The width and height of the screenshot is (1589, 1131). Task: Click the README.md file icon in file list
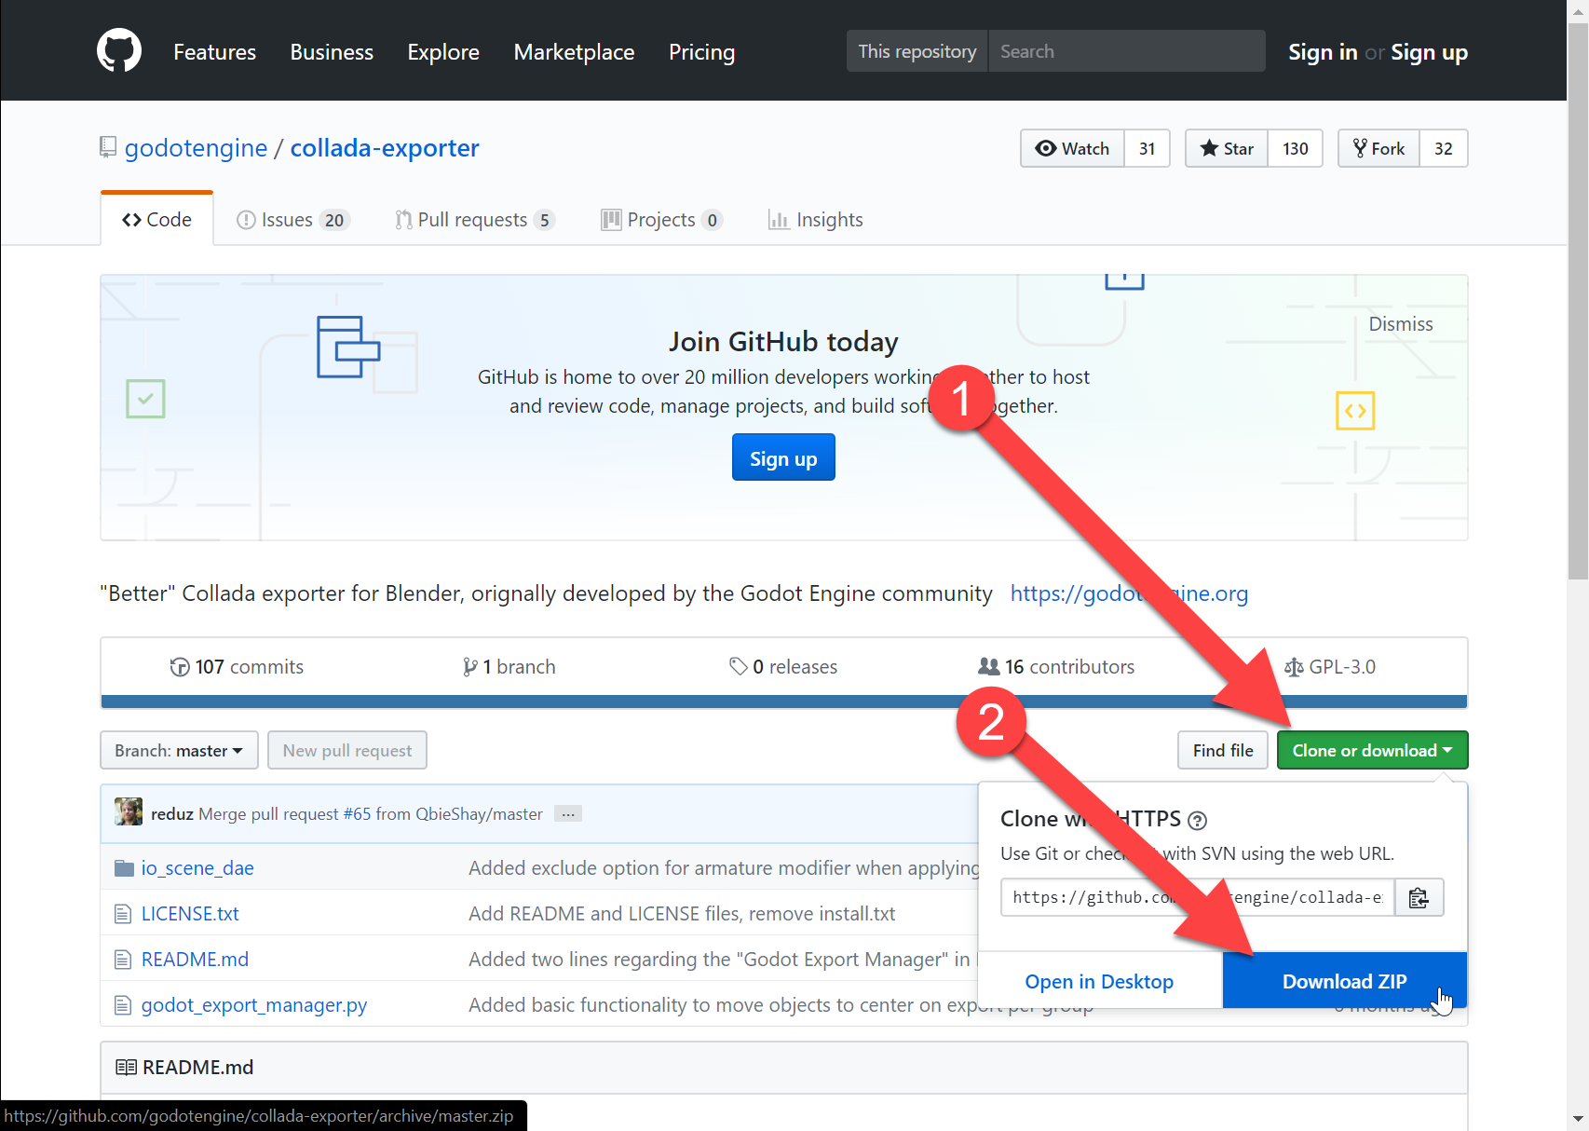pos(123,960)
